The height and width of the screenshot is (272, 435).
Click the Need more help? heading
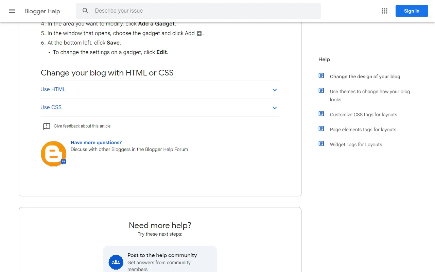click(x=160, y=225)
